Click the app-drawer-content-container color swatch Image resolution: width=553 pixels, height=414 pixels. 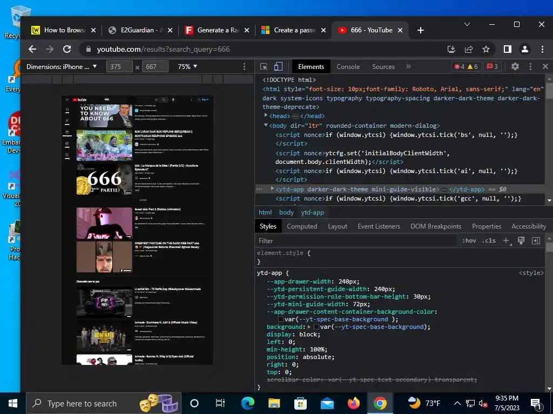281,319
